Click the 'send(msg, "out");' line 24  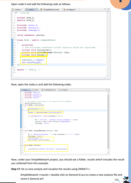click(x=42, y=123)
